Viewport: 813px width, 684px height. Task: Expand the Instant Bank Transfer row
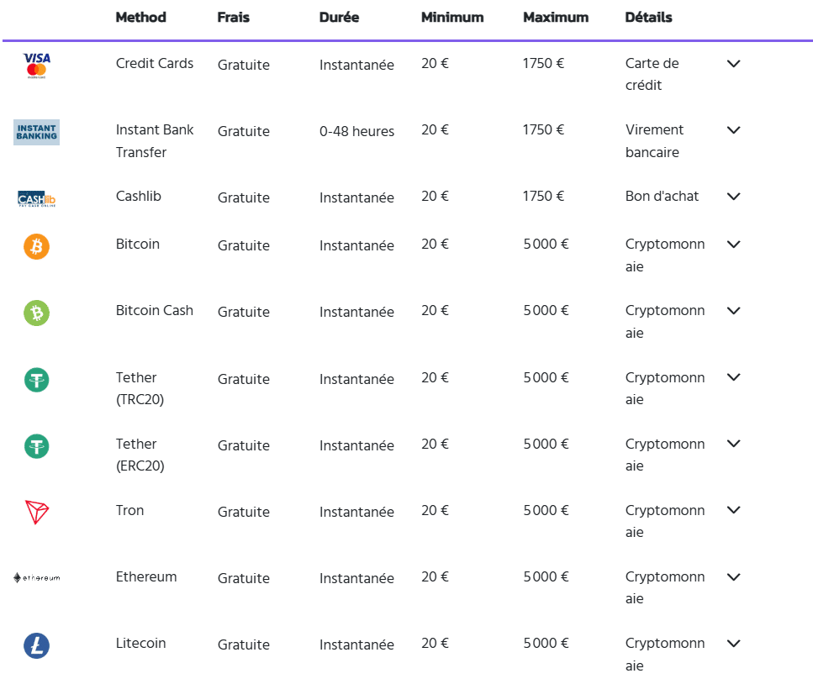coord(733,130)
